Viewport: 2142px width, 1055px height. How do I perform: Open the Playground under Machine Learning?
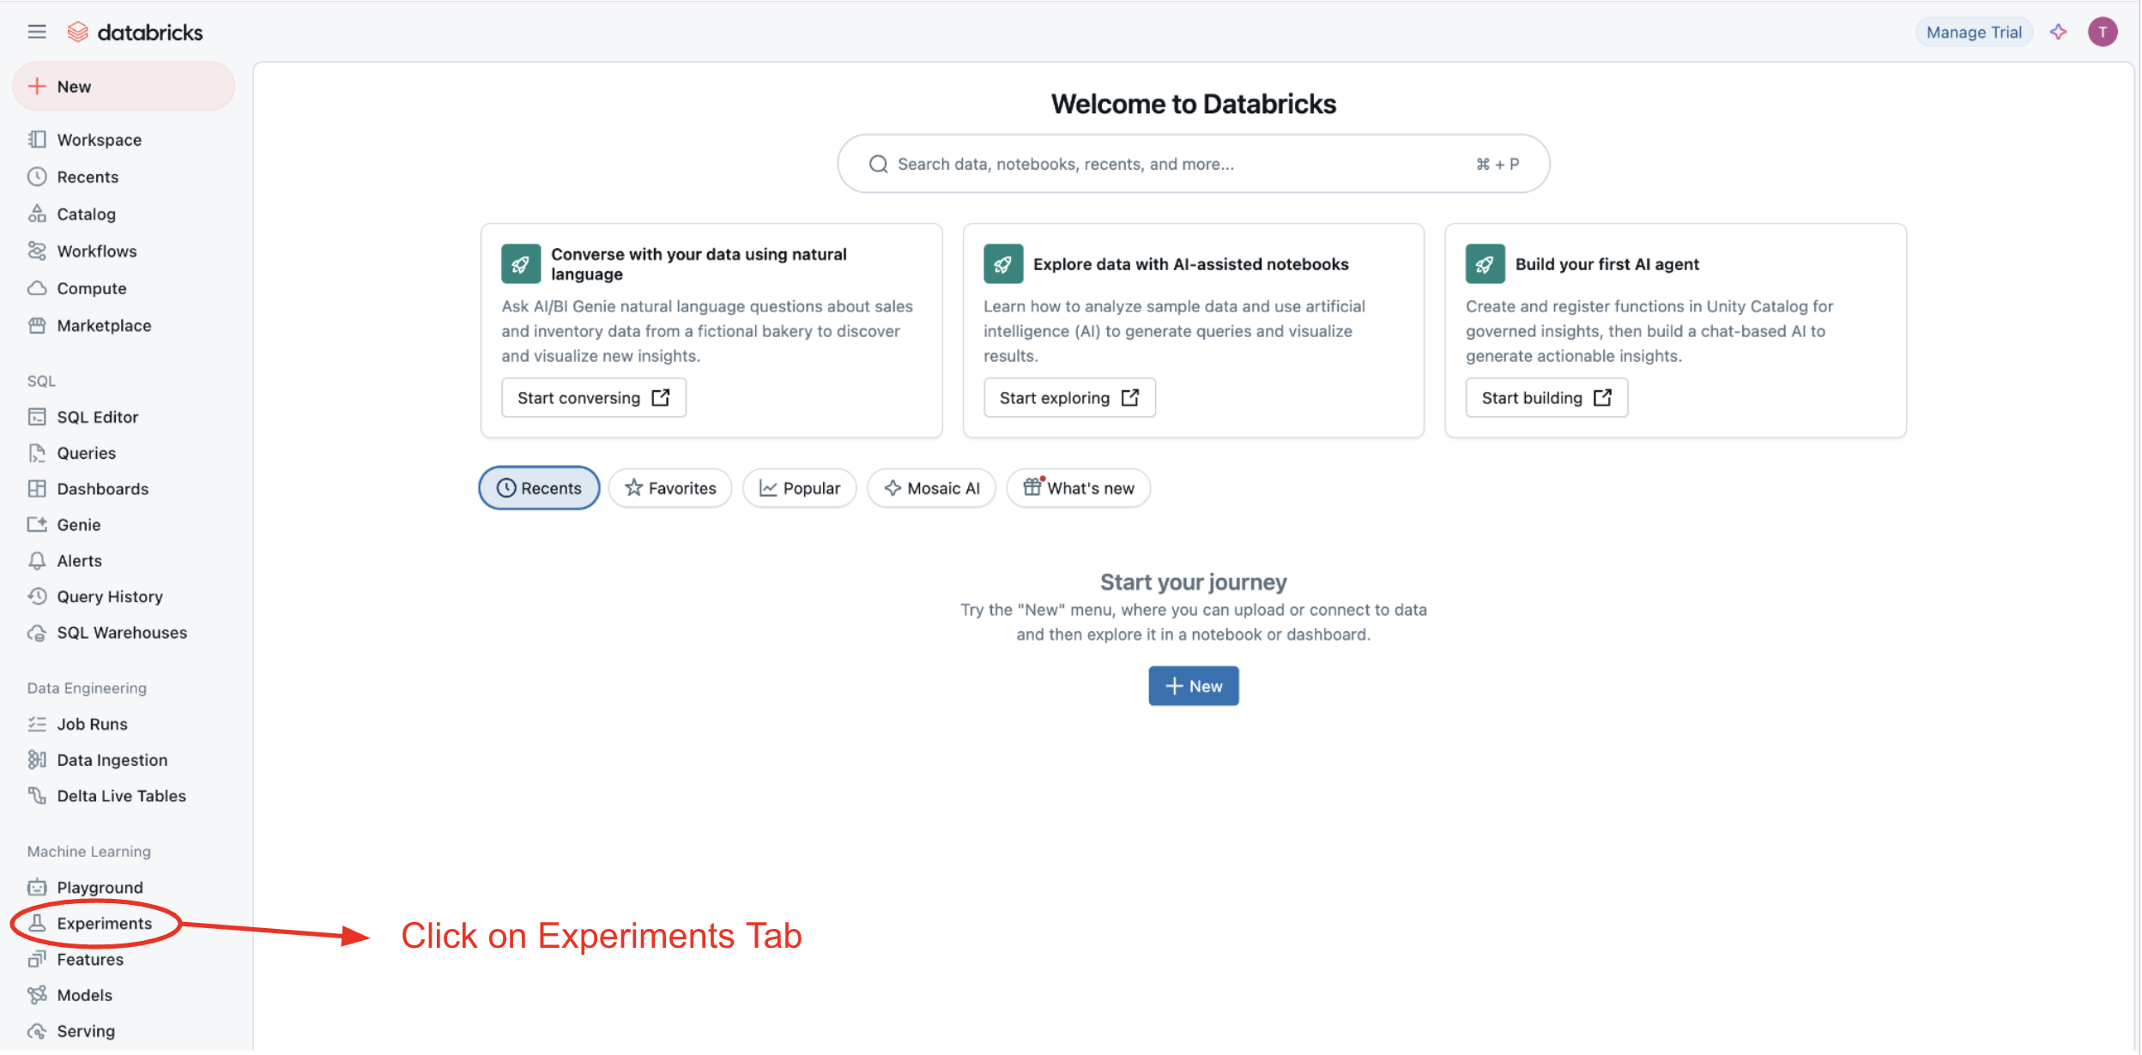(99, 887)
